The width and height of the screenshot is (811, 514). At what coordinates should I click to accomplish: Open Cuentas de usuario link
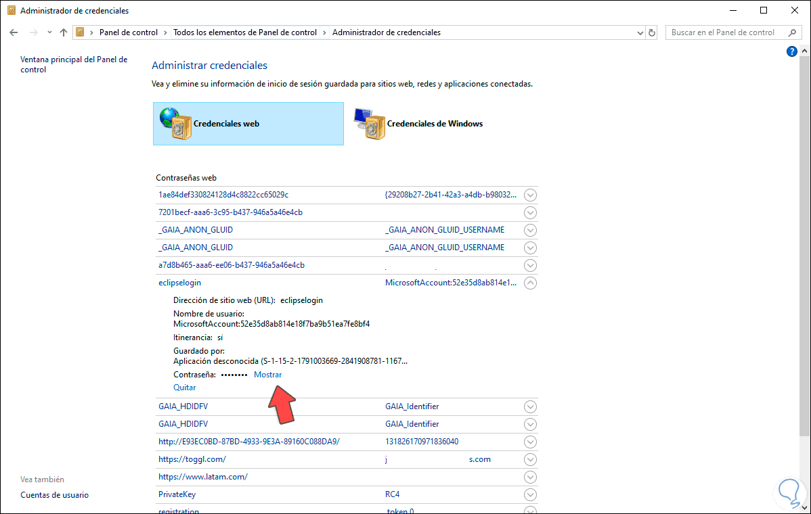click(54, 495)
